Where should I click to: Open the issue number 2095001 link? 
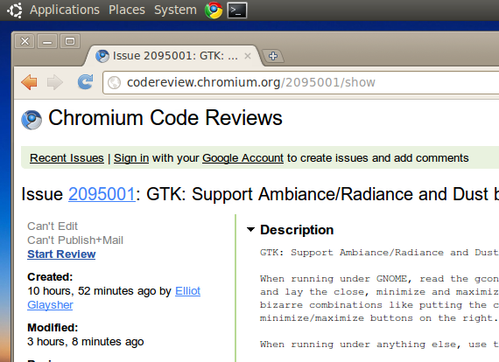tap(102, 194)
